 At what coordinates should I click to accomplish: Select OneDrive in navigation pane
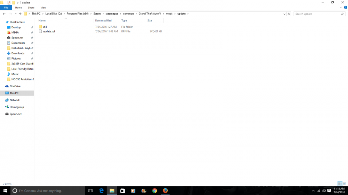tap(15, 86)
